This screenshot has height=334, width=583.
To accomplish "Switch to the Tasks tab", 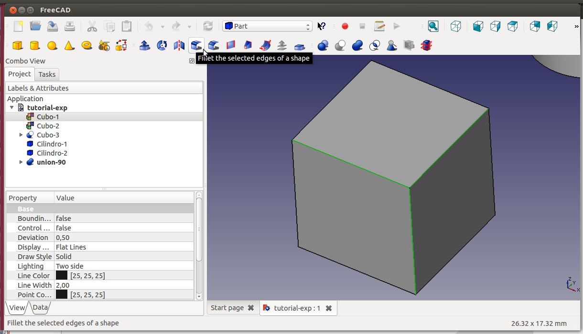I will click(47, 74).
